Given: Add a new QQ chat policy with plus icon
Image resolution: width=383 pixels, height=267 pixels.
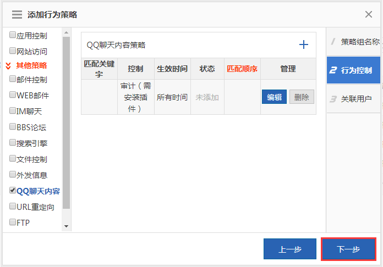Looking at the screenshot, I should [x=304, y=44].
